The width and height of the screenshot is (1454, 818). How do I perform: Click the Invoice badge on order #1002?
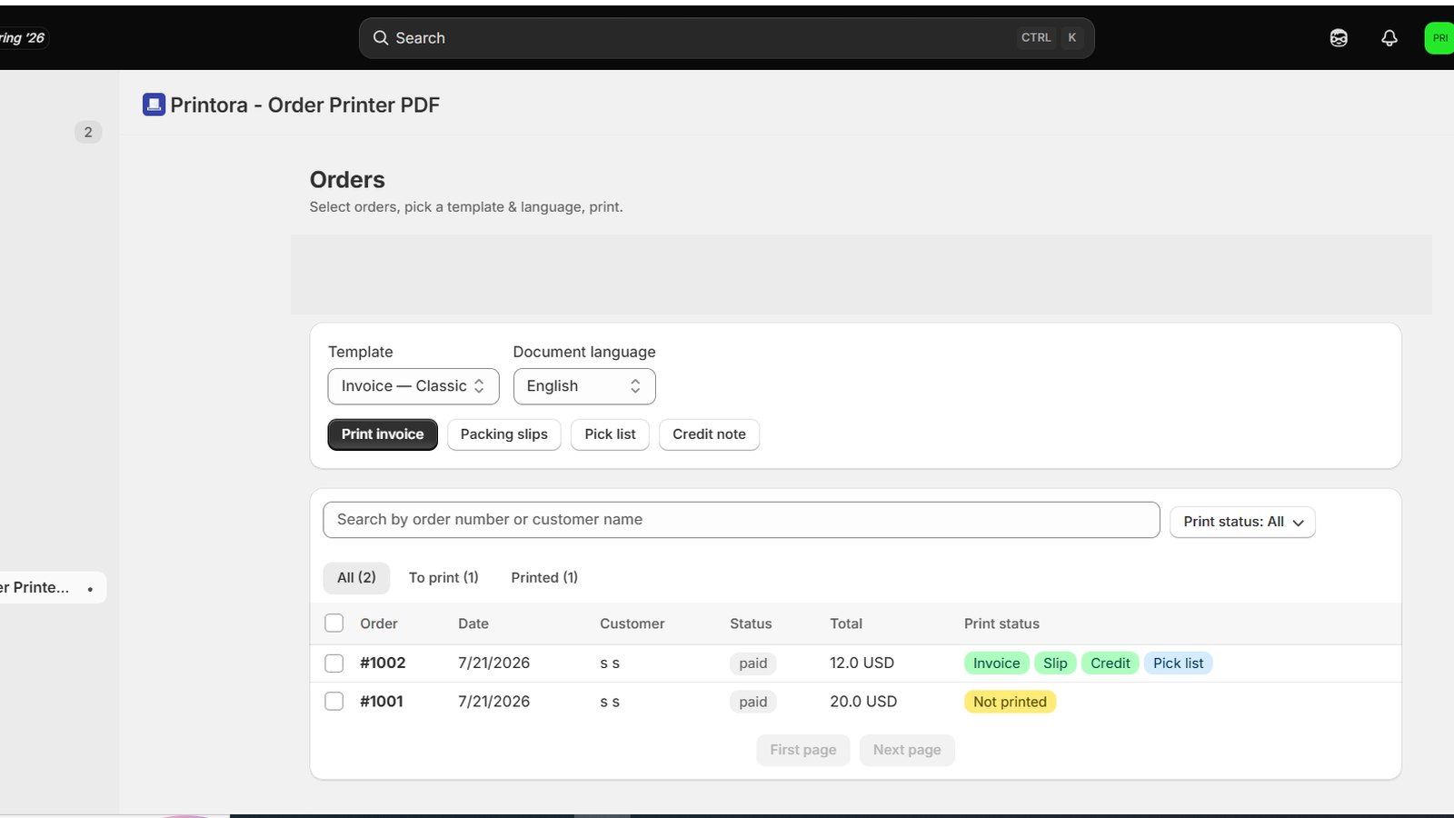pos(997,663)
